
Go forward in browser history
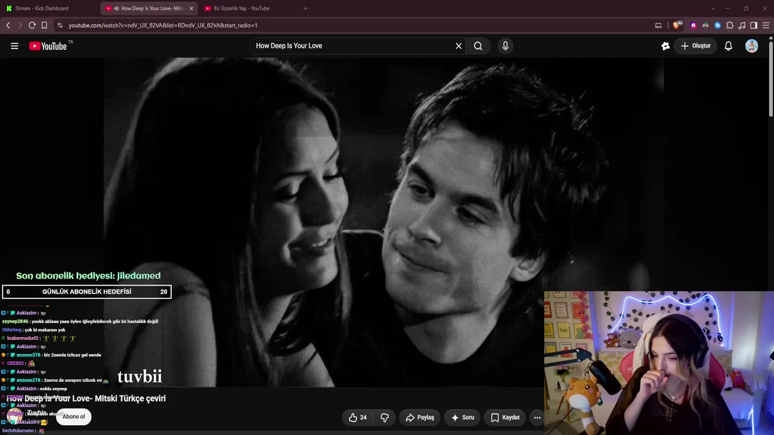click(19, 25)
